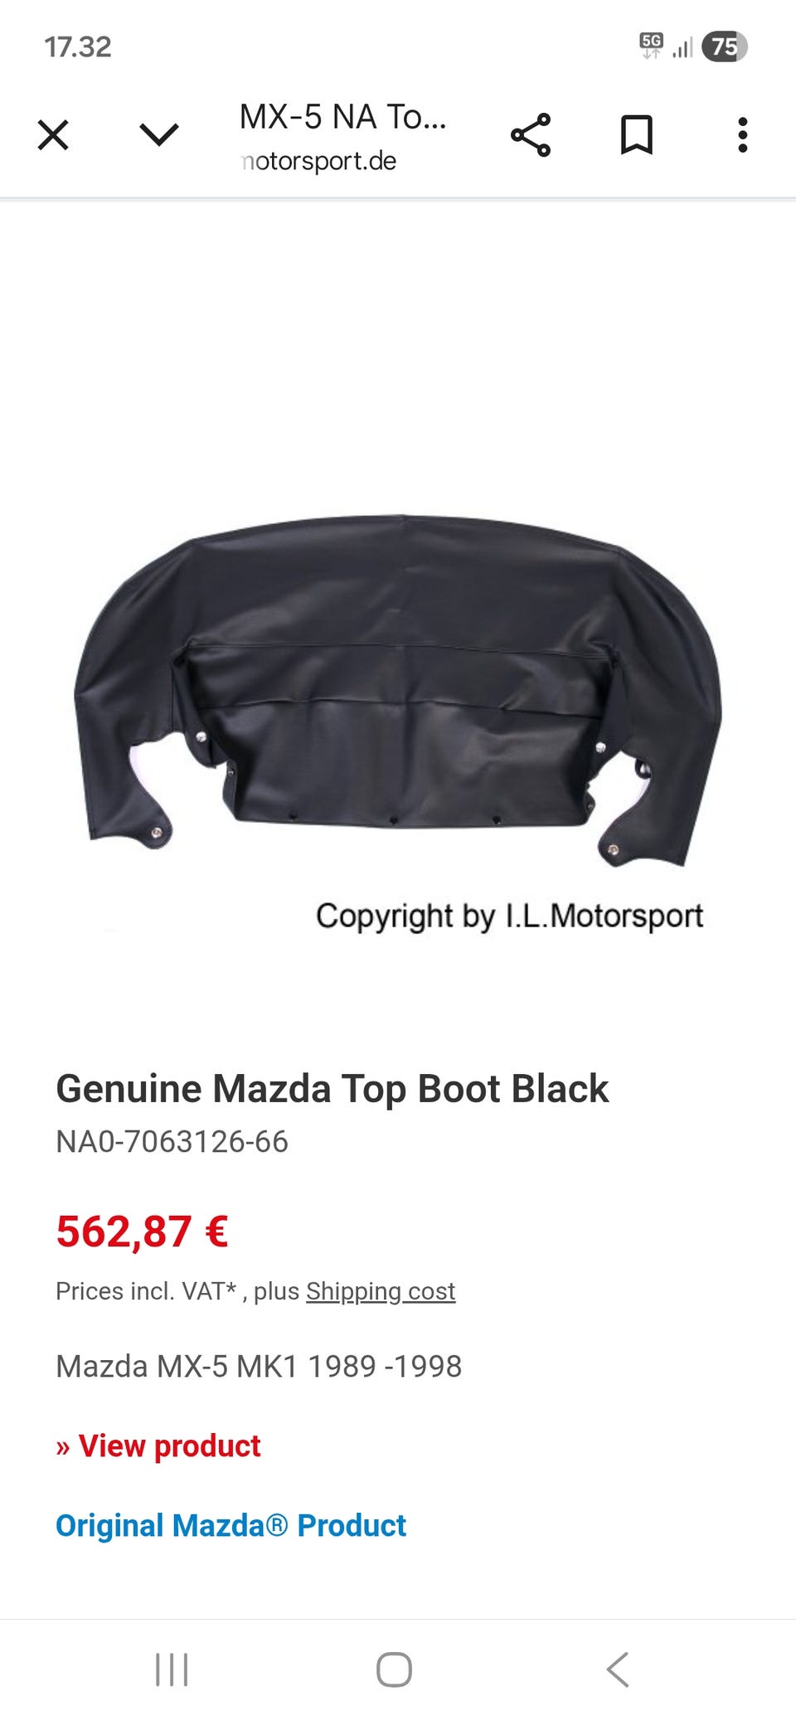Bookmark this page with bookmark icon
Viewport: 796px width, 1725px height.
[637, 135]
